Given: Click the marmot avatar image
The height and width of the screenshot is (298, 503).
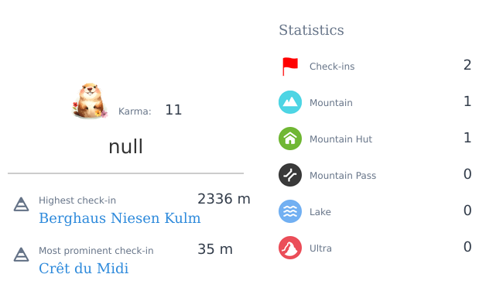Looking at the screenshot, I should coord(90,101).
